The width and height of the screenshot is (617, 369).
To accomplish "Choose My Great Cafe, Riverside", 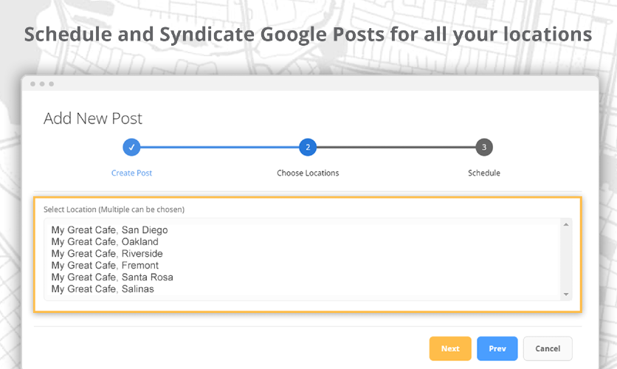I will (x=107, y=253).
